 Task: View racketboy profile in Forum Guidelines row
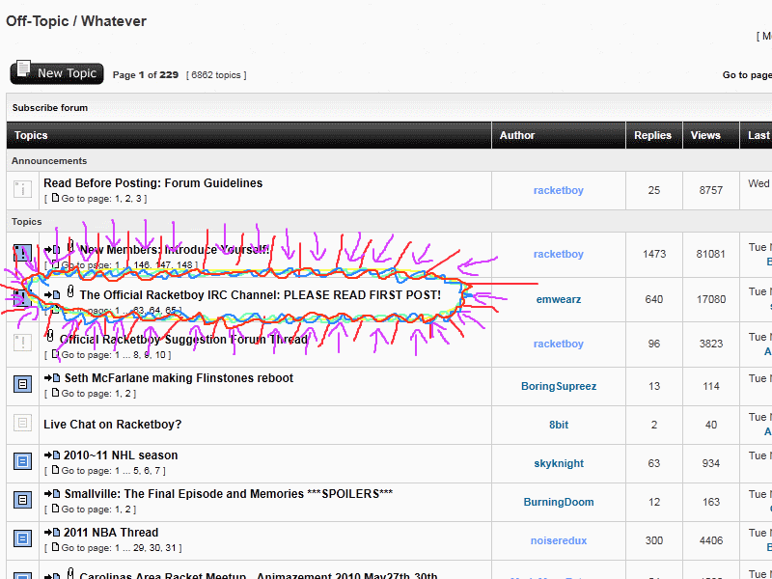point(559,190)
